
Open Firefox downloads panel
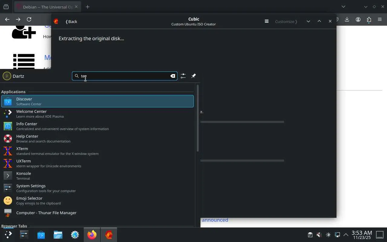(x=347, y=19)
